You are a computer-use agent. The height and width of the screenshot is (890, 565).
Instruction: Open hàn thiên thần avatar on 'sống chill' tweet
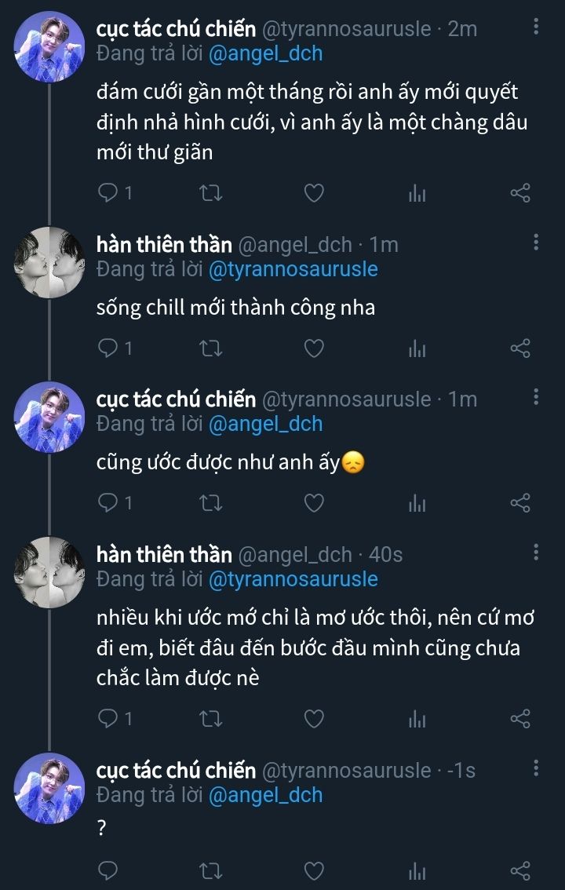point(49,263)
